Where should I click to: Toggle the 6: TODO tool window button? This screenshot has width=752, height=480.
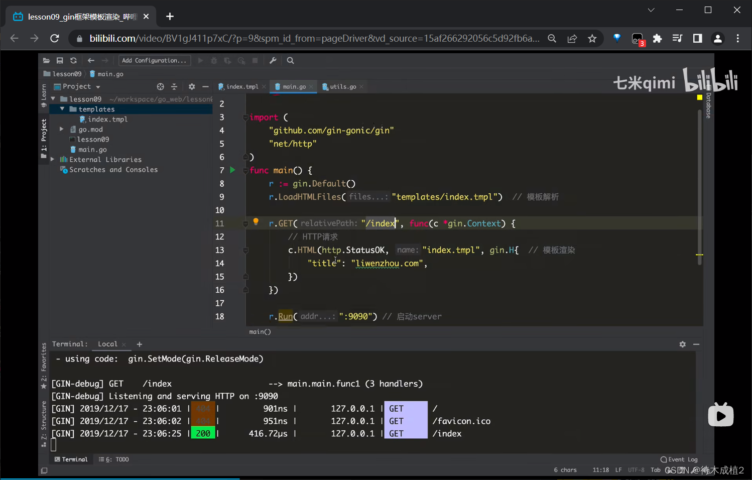114,459
